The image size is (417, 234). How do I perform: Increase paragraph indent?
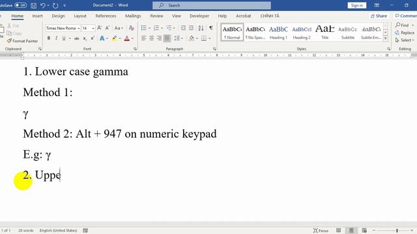(191, 28)
